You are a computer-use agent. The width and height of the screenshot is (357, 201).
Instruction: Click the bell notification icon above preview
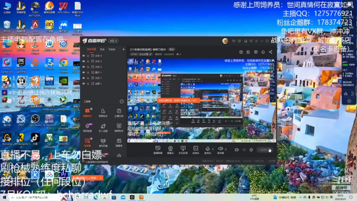coord(263,52)
